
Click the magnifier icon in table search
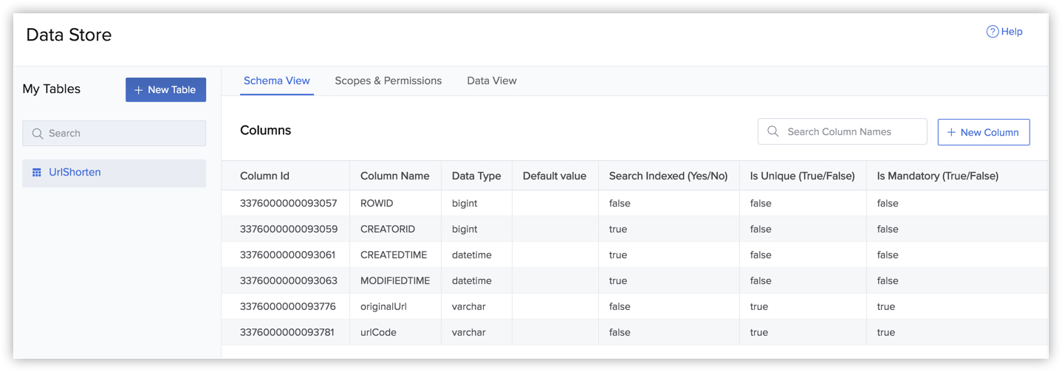(x=38, y=134)
